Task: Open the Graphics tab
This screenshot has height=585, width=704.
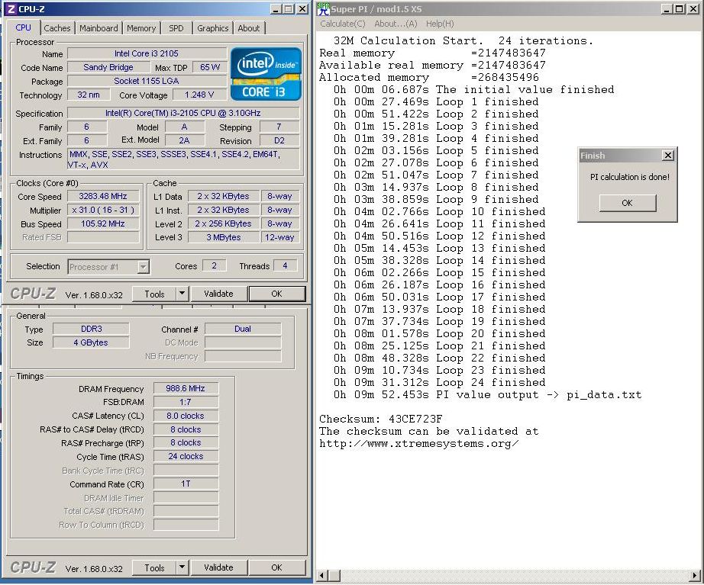Action: click(x=213, y=28)
